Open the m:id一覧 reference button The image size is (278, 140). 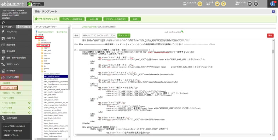(x=94, y=19)
